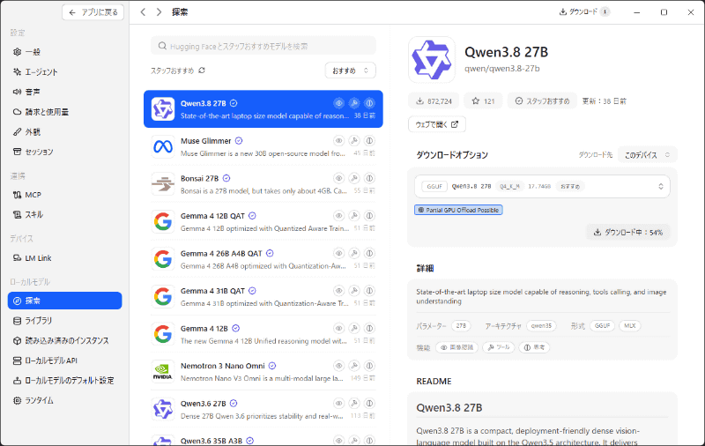Click the ウェブで開く button

pos(437,124)
